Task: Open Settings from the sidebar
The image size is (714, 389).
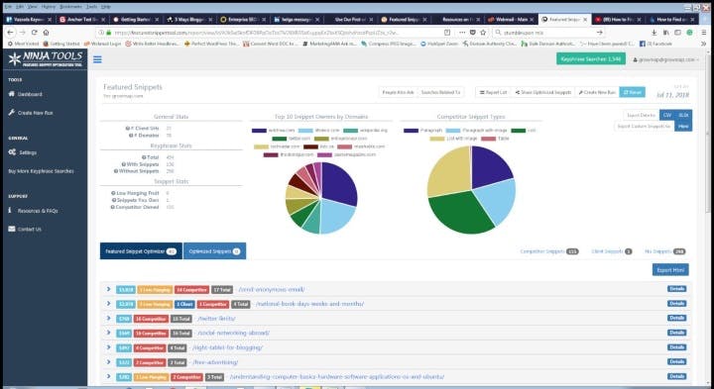Action: (23, 152)
